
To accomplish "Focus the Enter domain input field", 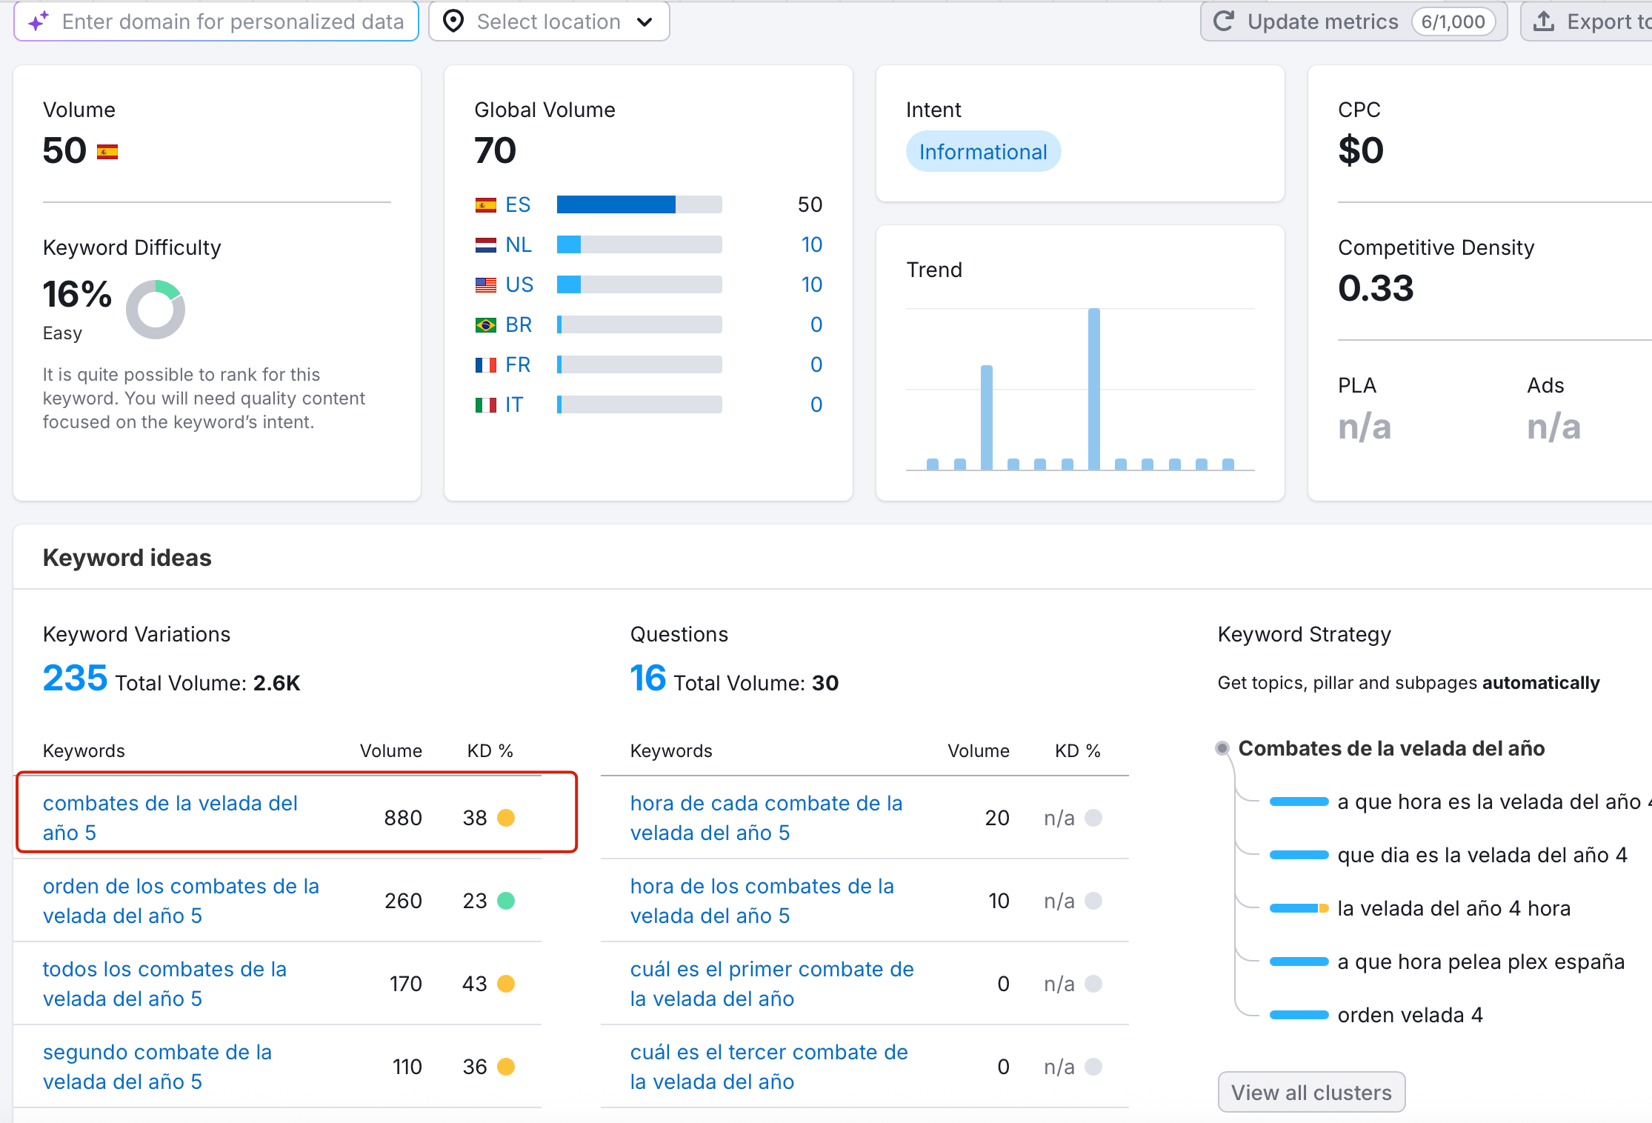I will click(233, 21).
